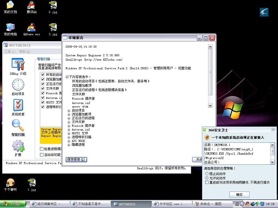Toggle the Winsock checkbox in the scan list
This screenshot has width=278, height=208.
43,93
